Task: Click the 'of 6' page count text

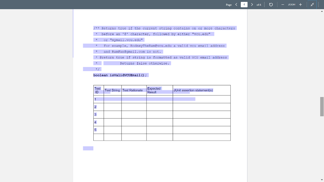Action: [x=259, y=5]
